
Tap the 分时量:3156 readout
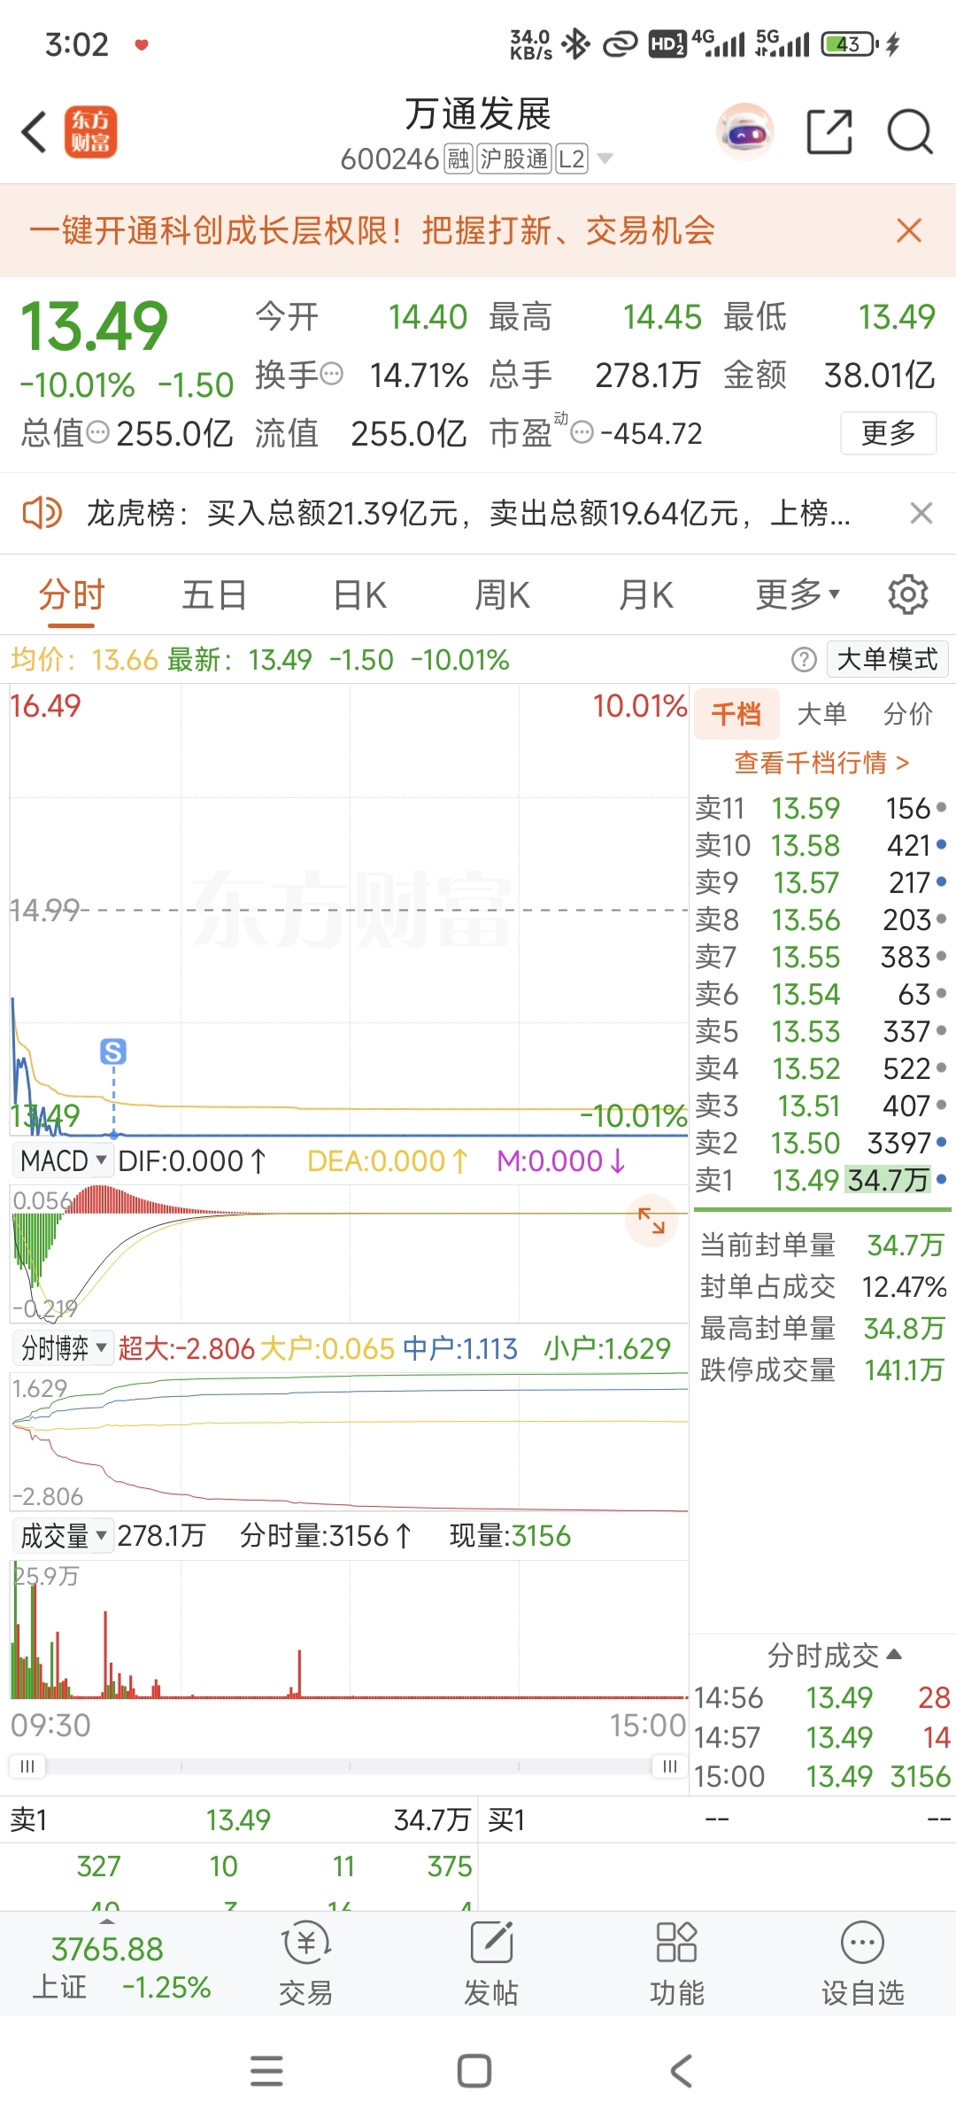[x=325, y=1535]
